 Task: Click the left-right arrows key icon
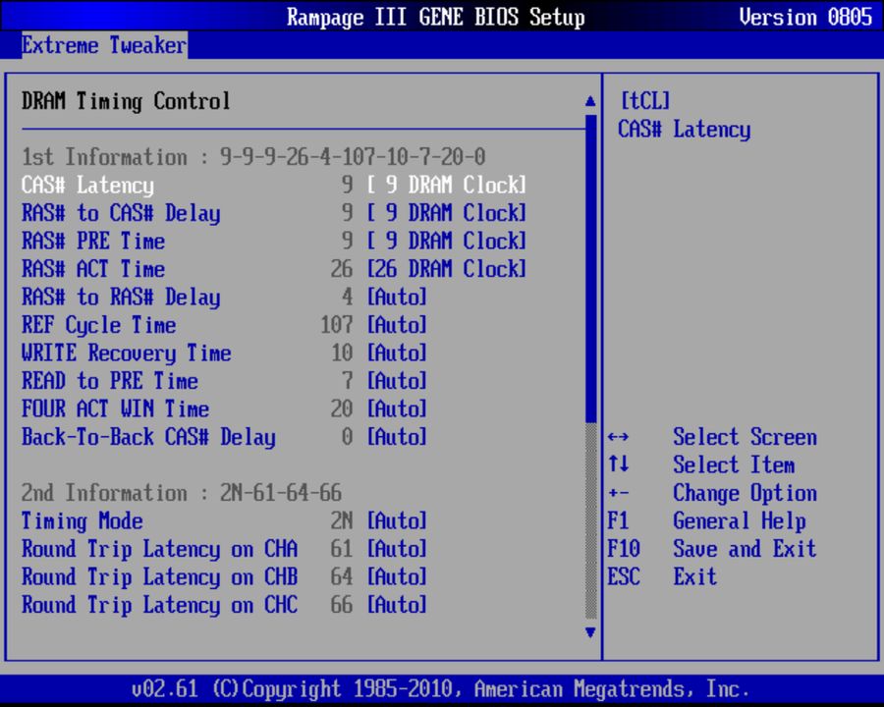pos(619,437)
